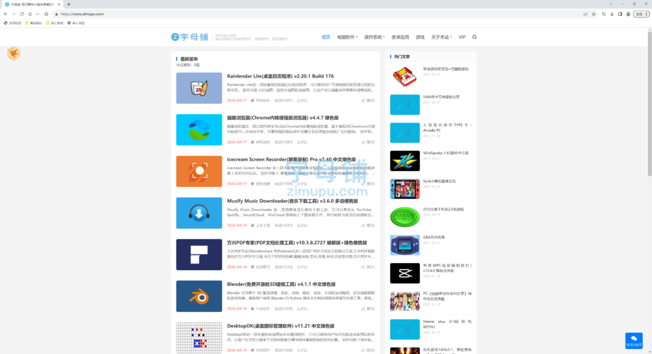The width and height of the screenshot is (652, 354).
Task: Open the Icecream Screen Recorder orange thumbnail
Action: 199,172
